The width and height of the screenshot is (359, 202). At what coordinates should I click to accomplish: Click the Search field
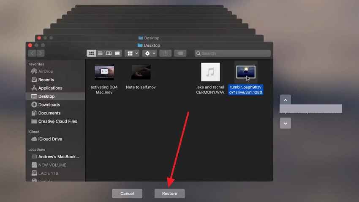233,53
